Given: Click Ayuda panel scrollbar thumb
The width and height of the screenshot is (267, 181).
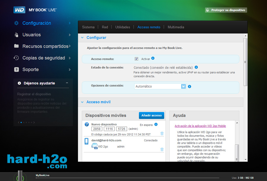Looking at the screenshot, I should click(237, 152).
